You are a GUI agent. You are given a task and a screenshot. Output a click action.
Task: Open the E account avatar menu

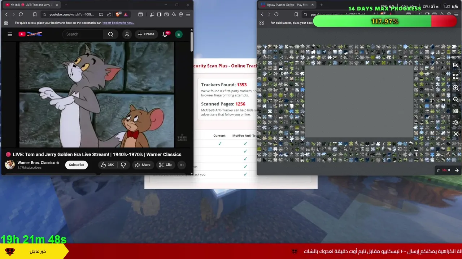179,34
